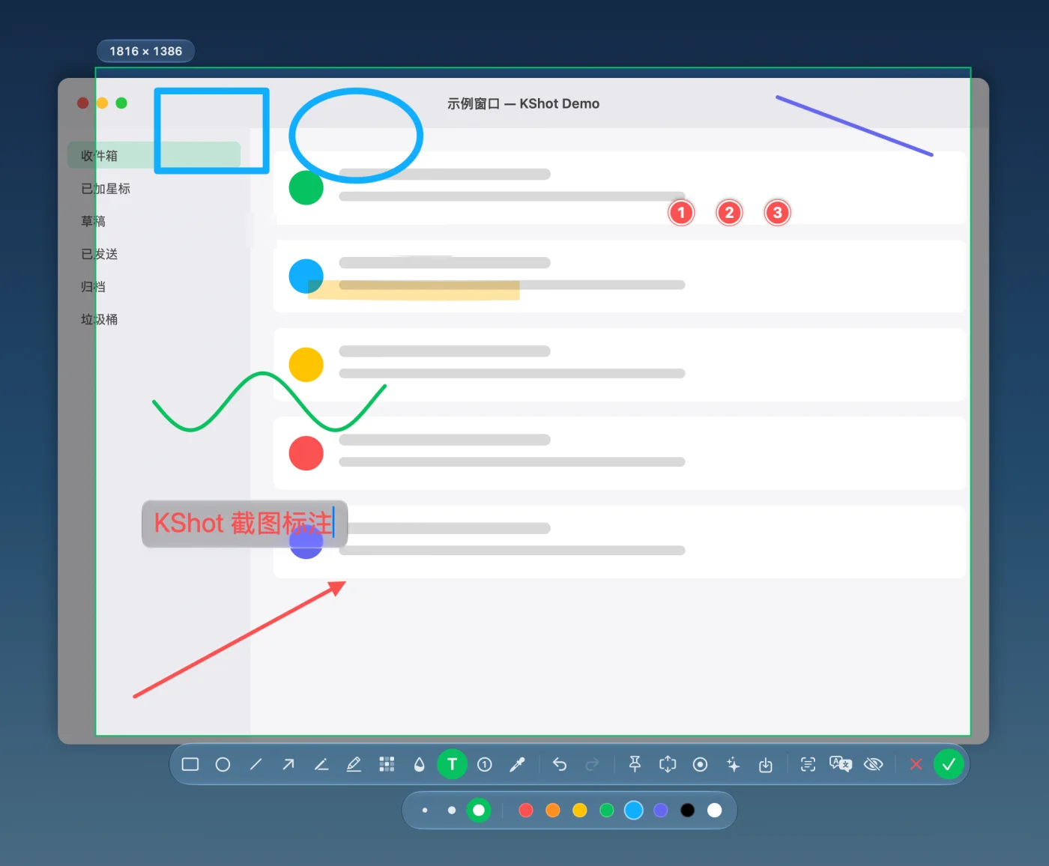Pick the red color swatch
This screenshot has width=1049, height=866.
(526, 810)
